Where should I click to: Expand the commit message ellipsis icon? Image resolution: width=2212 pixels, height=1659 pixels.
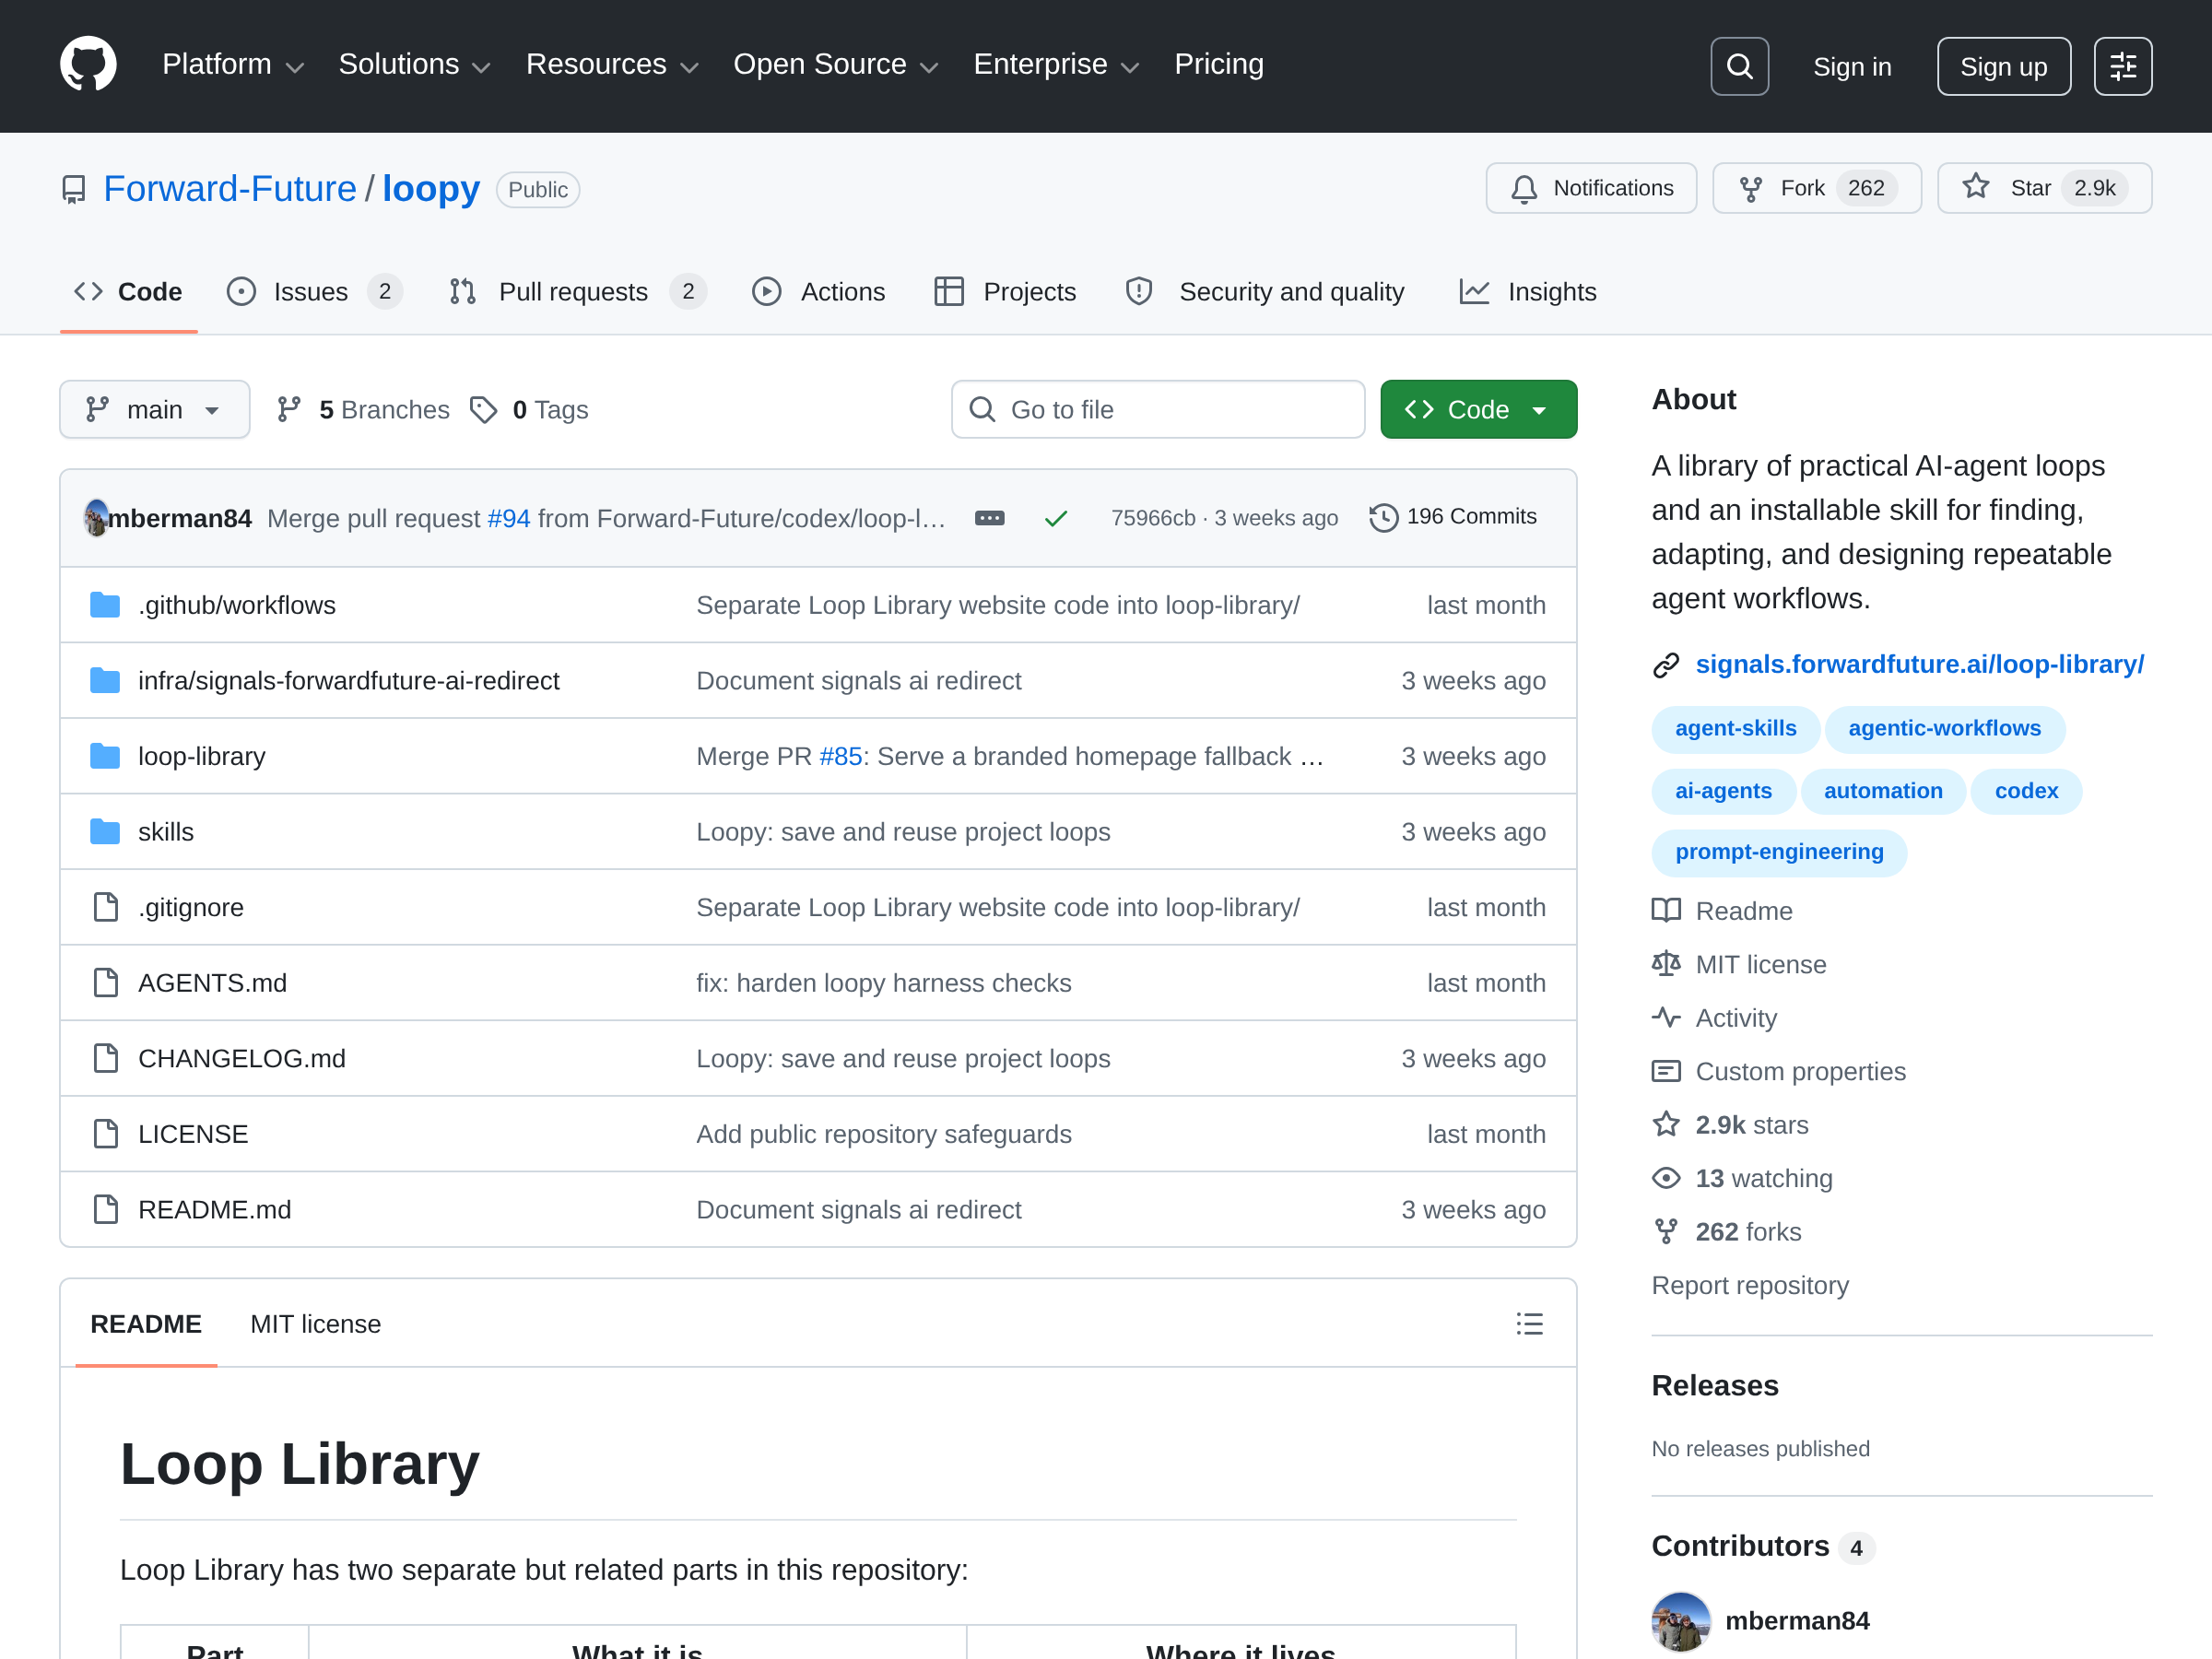click(989, 518)
